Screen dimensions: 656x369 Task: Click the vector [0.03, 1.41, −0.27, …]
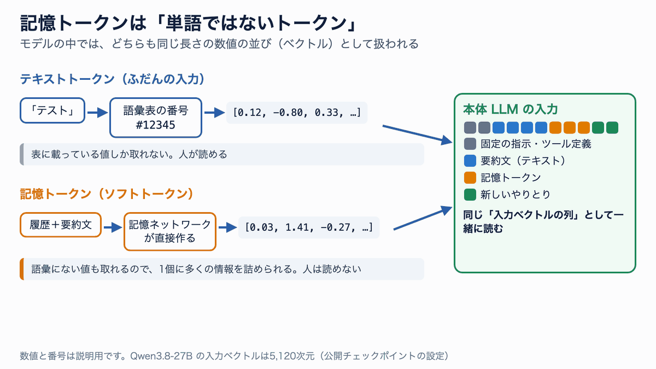(309, 227)
